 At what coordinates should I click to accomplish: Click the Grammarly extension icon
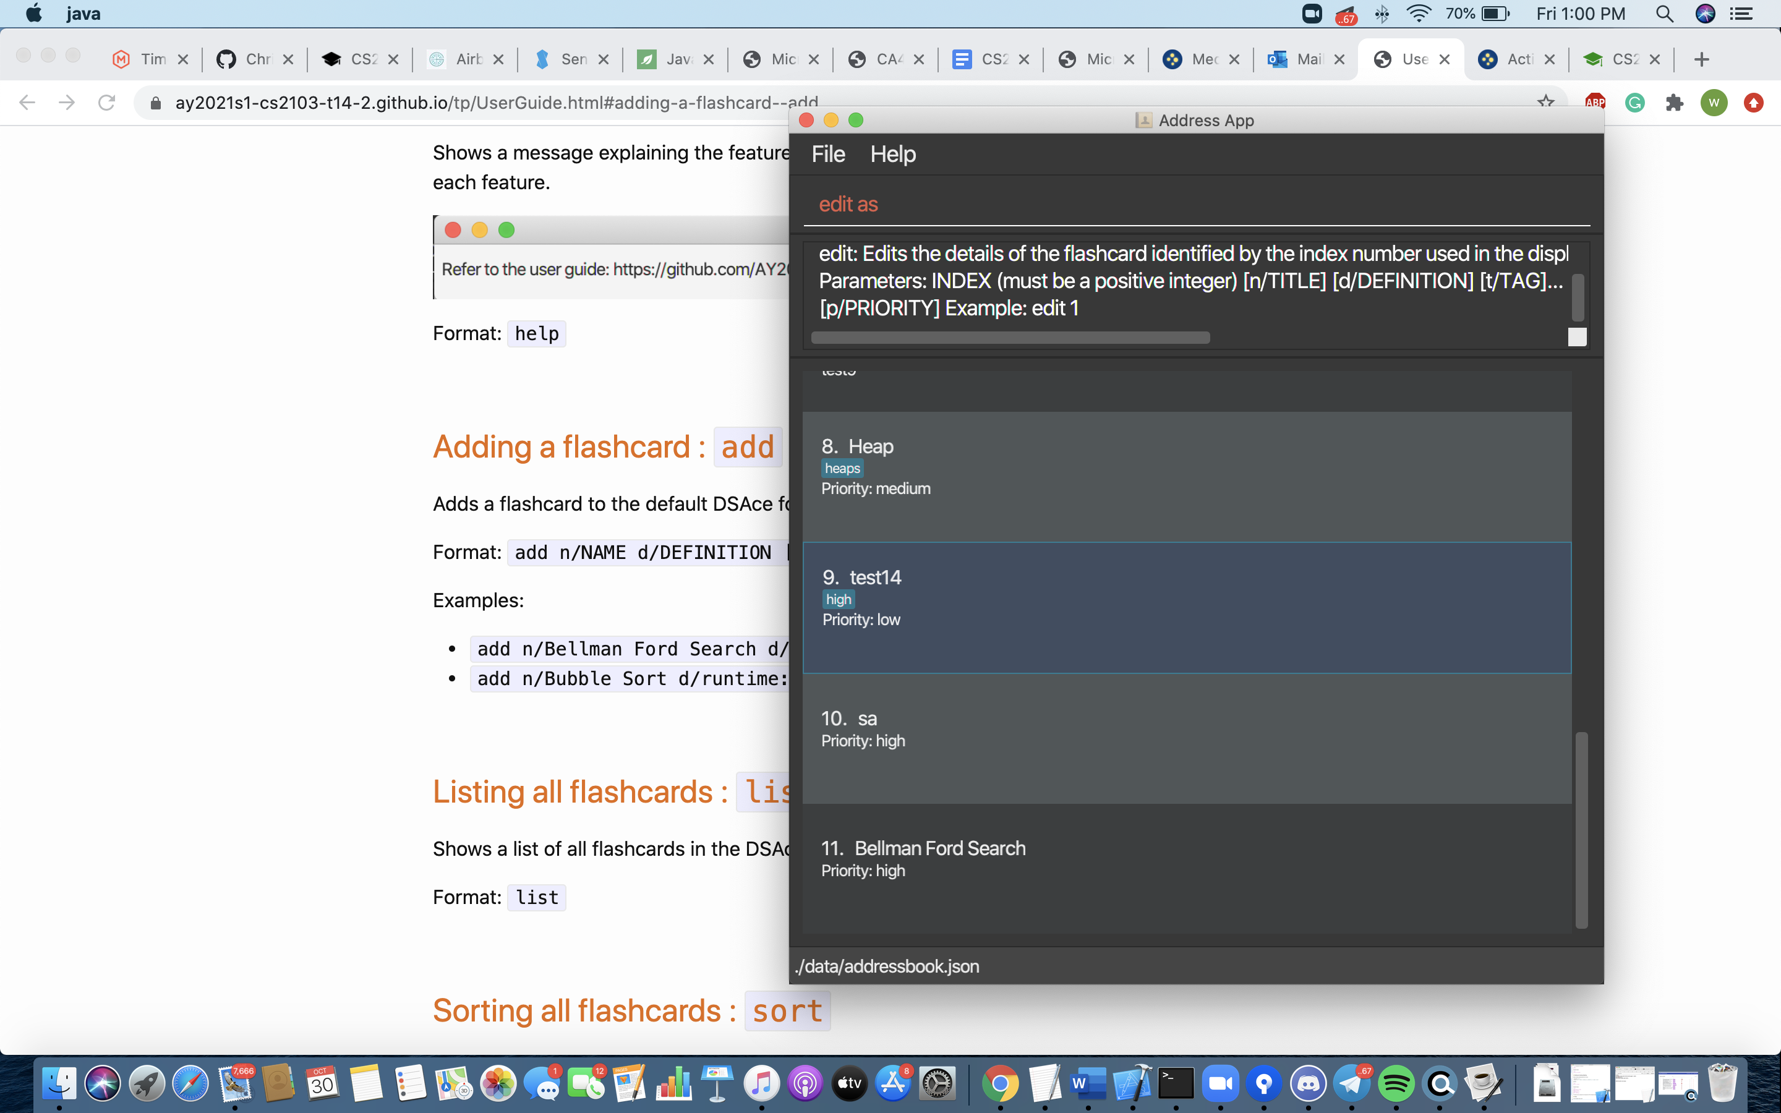pos(1634,102)
